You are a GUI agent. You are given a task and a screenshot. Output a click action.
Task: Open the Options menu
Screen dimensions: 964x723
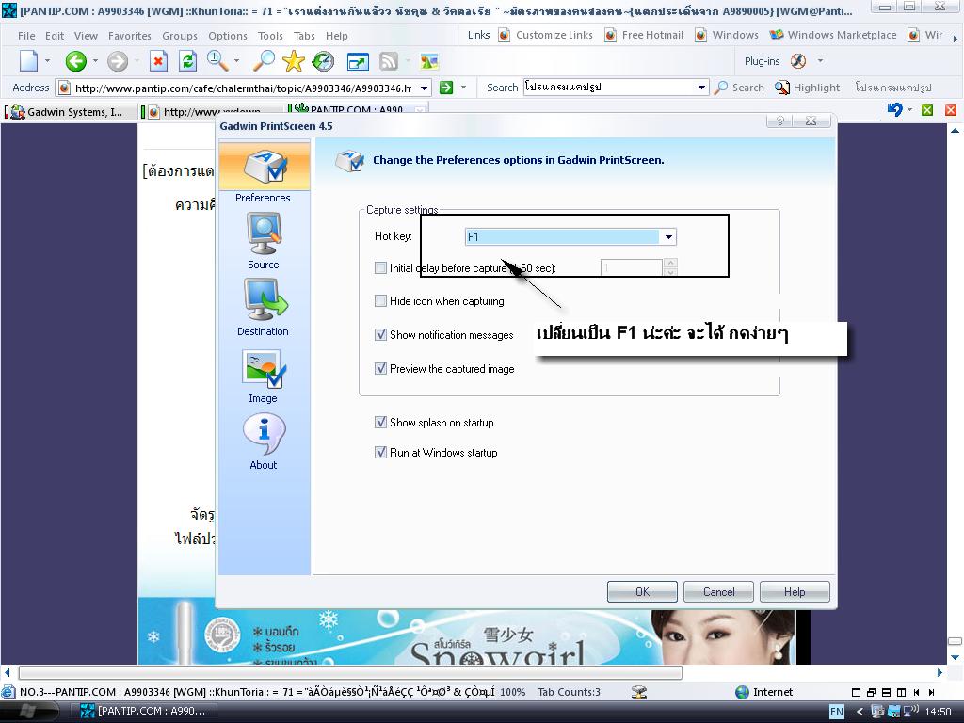click(228, 36)
